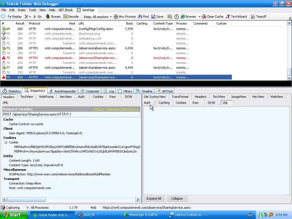This screenshot has height=219, width=292.
Task: Switch to Messenger 8.0 BETA taskbar item
Action: pyautogui.click(x=141, y=215)
